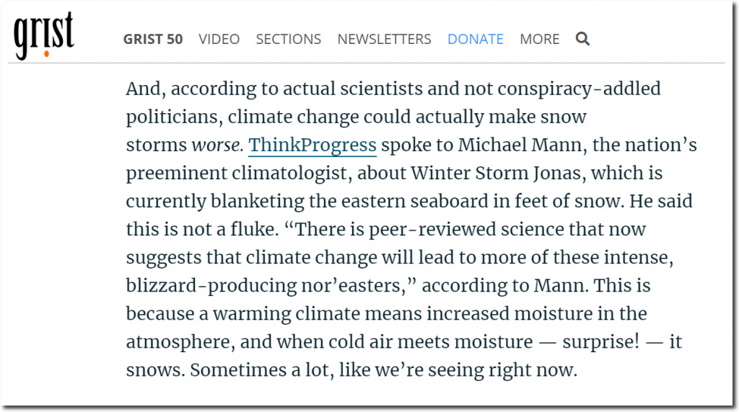The height and width of the screenshot is (412, 739).
Task: Open the search magnifier icon
Action: [x=582, y=39]
